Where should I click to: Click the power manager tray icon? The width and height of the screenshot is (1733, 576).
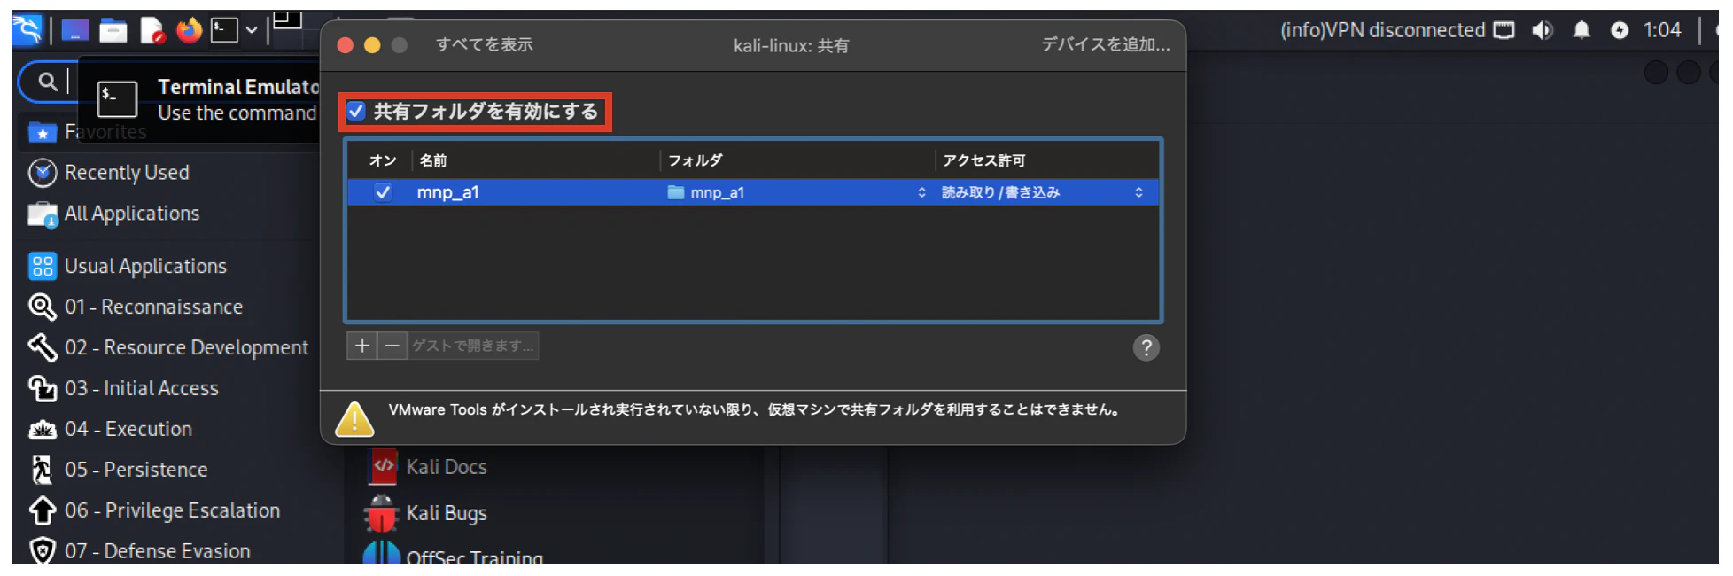pos(1620,30)
